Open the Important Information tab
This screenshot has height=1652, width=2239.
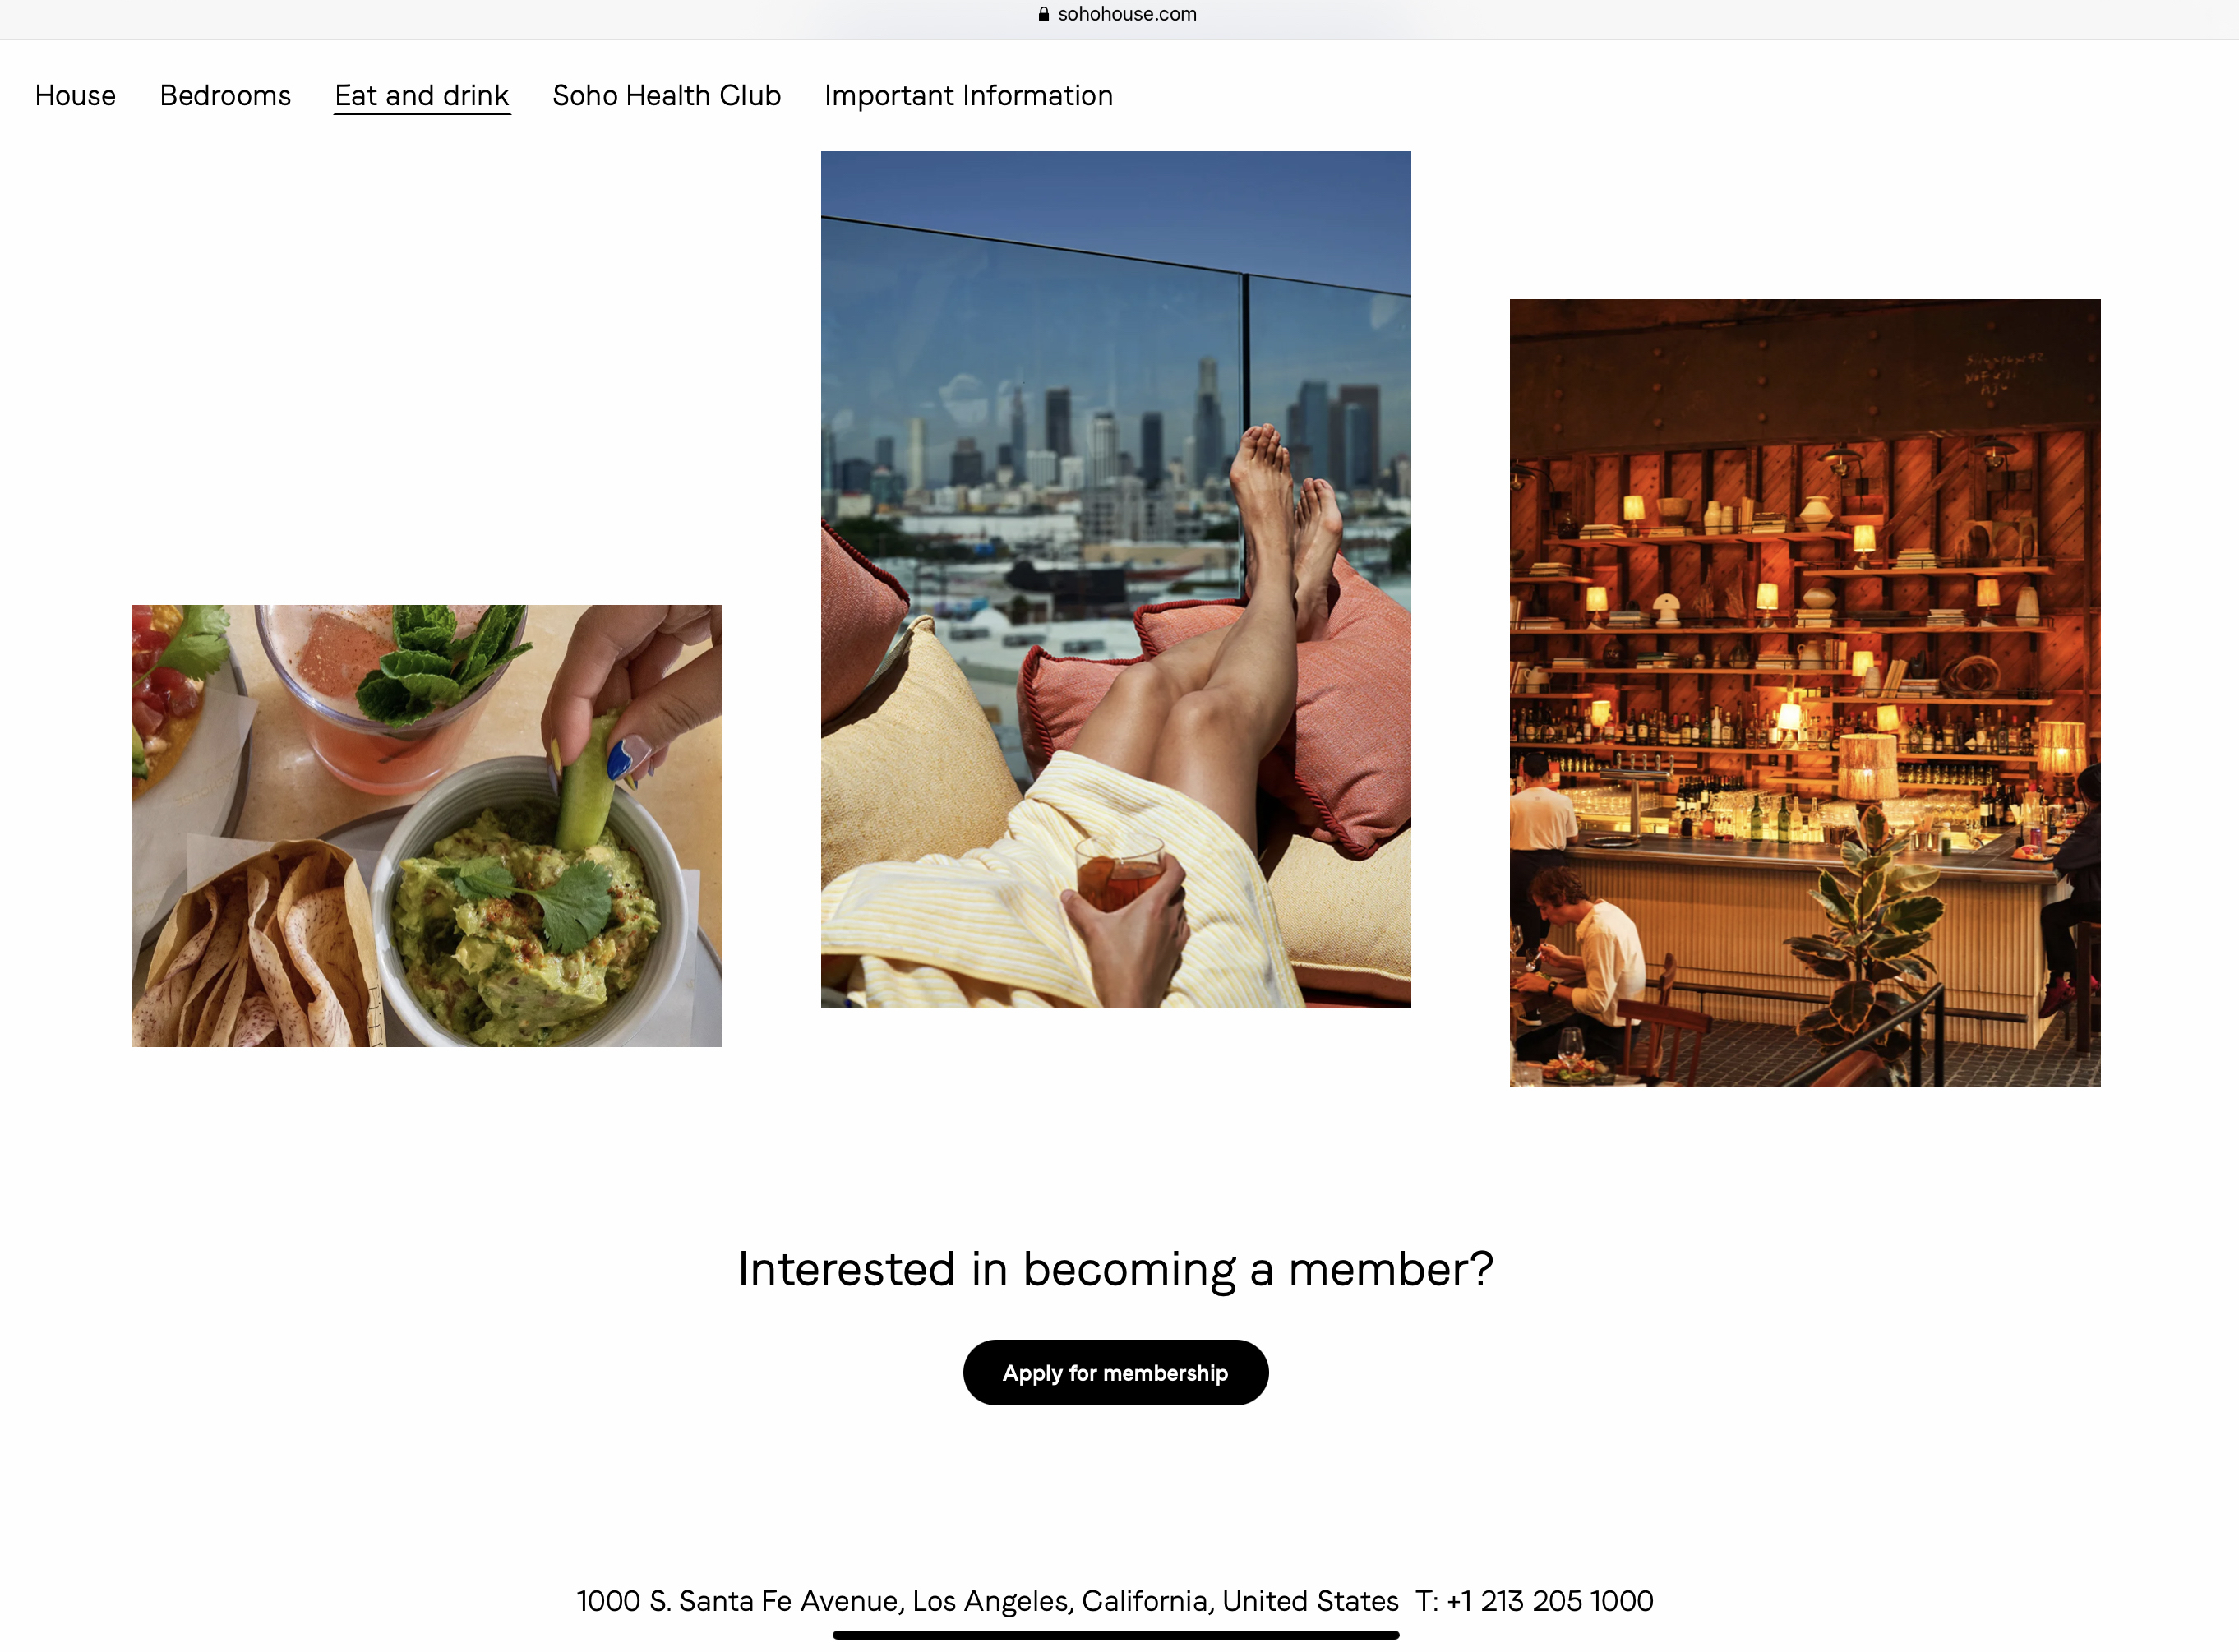point(969,95)
